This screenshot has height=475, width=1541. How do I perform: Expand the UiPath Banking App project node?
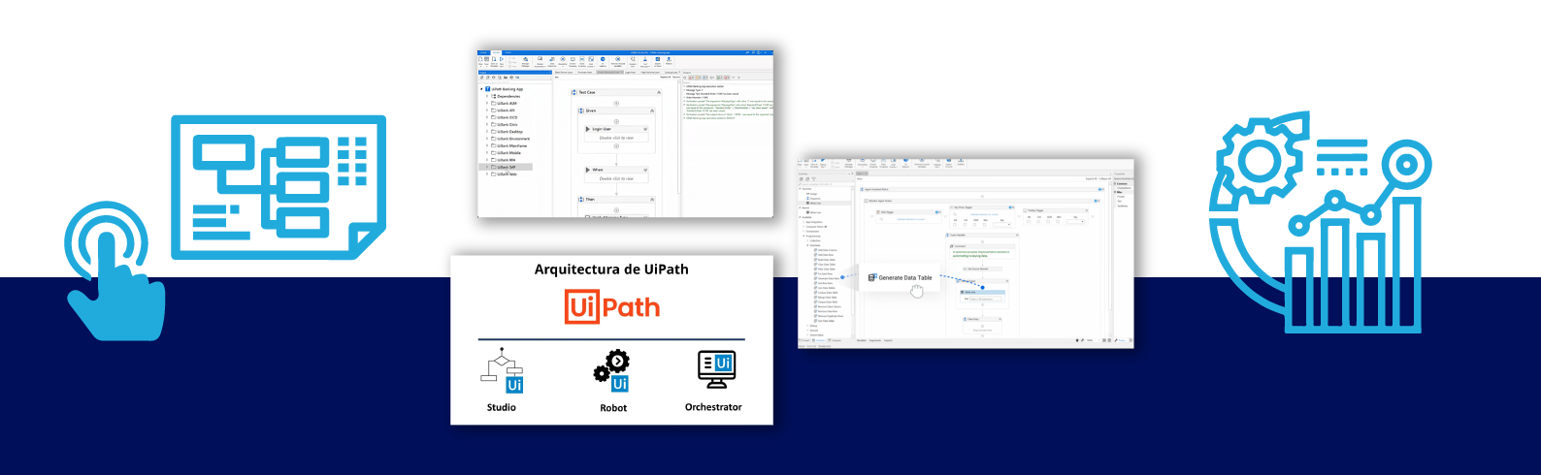[482, 89]
